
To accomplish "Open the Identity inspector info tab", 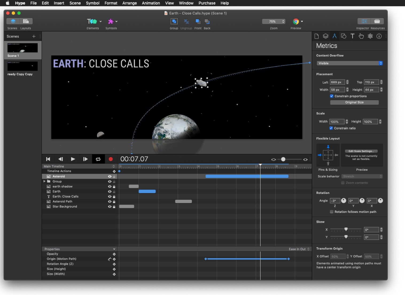I will point(379,36).
